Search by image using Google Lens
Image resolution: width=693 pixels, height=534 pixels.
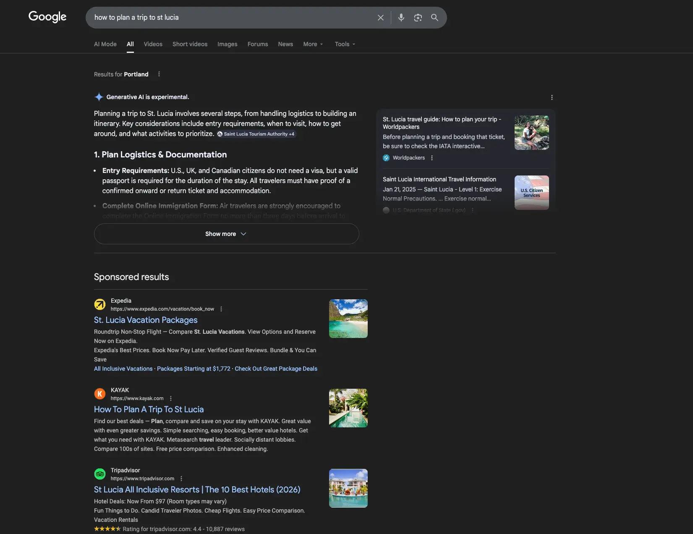click(418, 18)
